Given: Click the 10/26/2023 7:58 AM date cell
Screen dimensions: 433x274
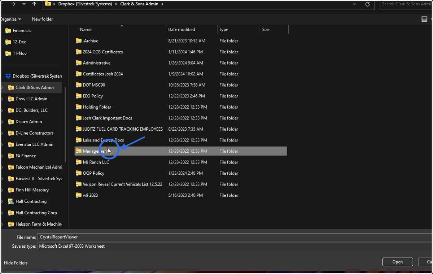Looking at the screenshot, I should click(x=187, y=85).
